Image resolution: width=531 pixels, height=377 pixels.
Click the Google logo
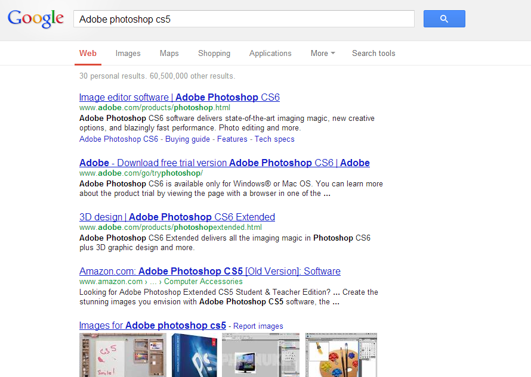[36, 18]
